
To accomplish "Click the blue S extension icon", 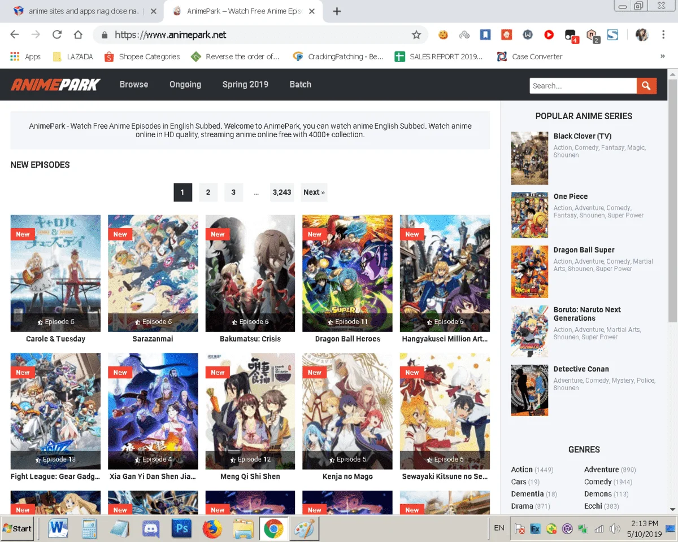I will coord(612,35).
